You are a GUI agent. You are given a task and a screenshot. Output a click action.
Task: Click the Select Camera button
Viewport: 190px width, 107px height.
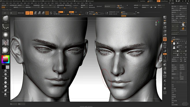pyautogui.click(x=149, y=5)
